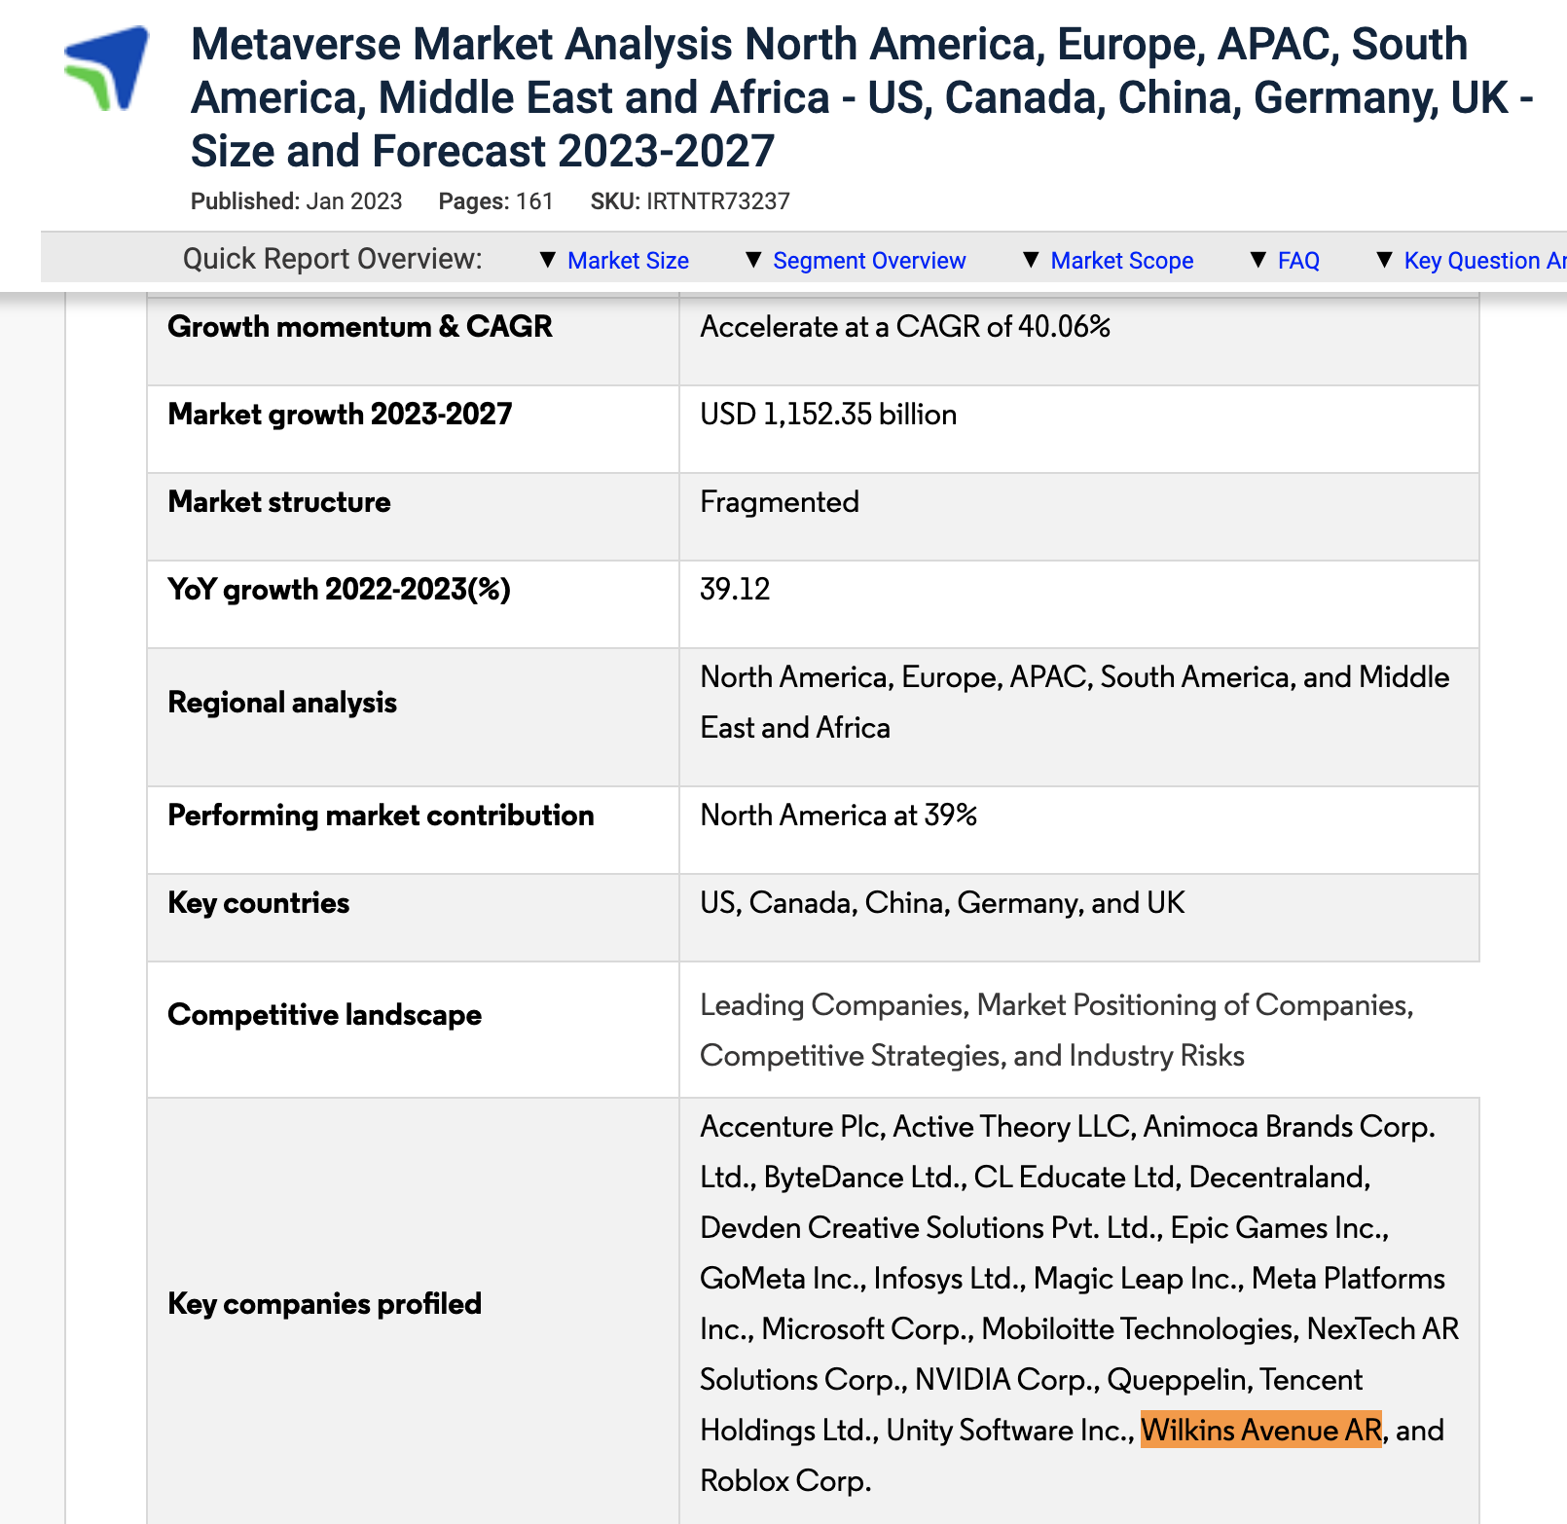The image size is (1567, 1524).
Task: Click the 'Published: Jan 2023' date text
Action: click(x=296, y=201)
